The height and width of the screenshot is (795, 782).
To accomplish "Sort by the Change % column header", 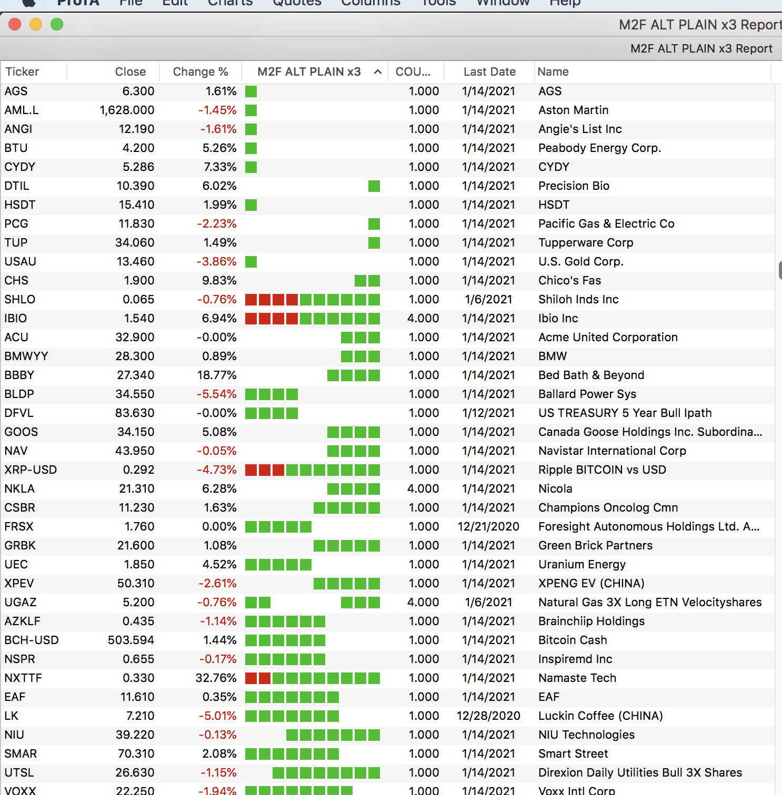I will [x=200, y=72].
